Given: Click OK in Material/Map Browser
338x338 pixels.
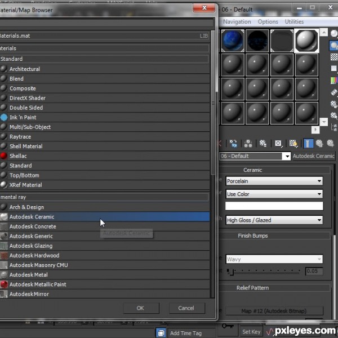Looking at the screenshot, I should 141,308.
